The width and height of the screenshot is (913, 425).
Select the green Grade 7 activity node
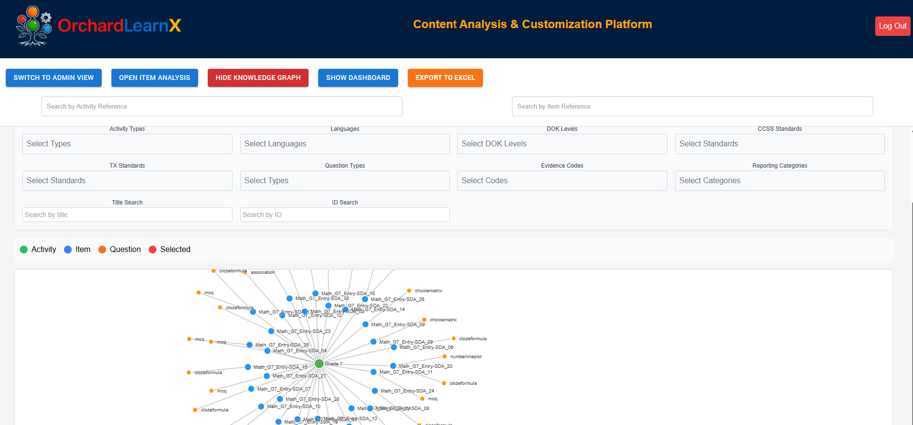point(319,363)
